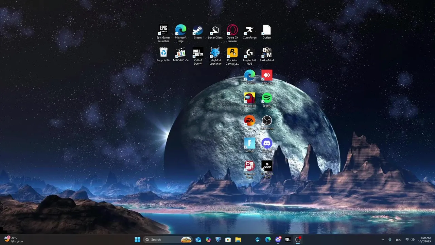The image size is (435, 245).
Task: Select the Opera GX Browser icon
Action: (x=232, y=33)
